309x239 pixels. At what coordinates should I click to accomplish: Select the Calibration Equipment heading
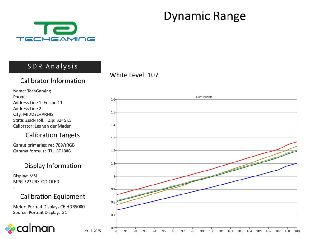(x=53, y=197)
